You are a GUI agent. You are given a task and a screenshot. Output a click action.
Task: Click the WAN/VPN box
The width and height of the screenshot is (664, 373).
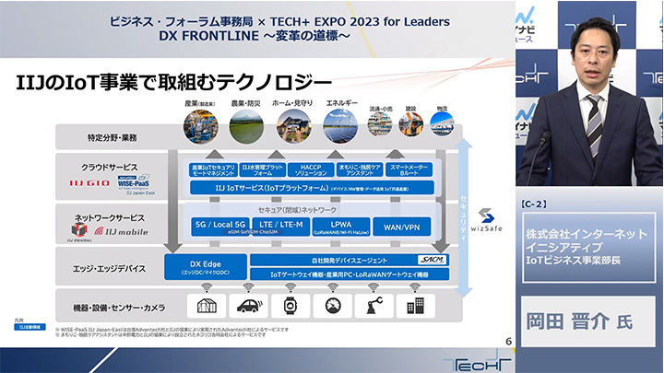pyautogui.click(x=402, y=227)
